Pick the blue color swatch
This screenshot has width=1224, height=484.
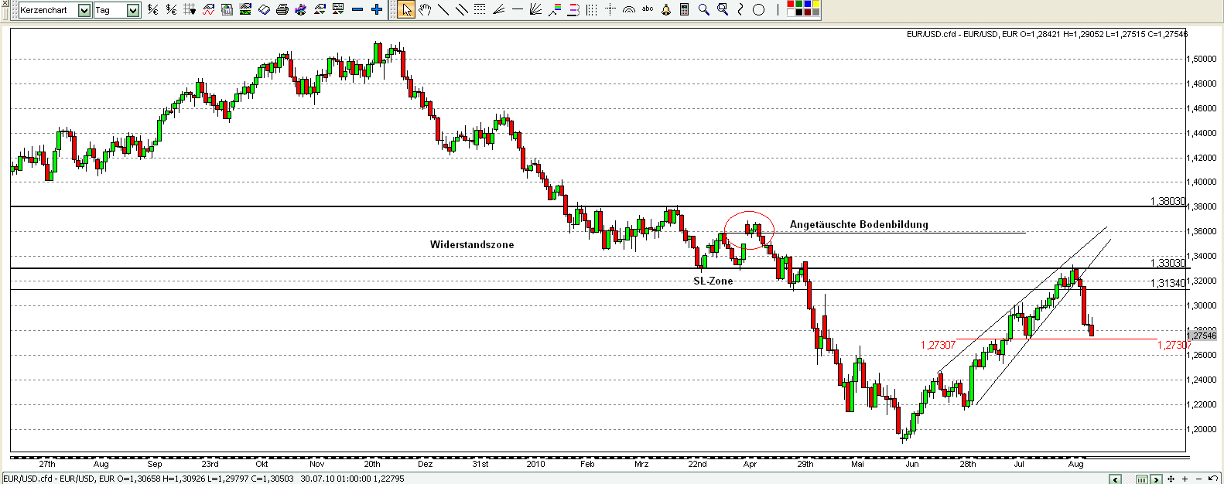click(808, 5)
